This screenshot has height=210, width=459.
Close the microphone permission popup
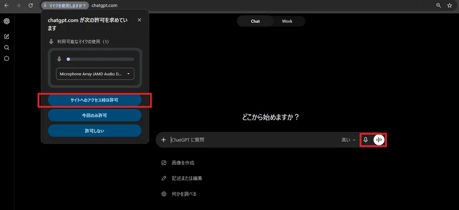(140, 20)
